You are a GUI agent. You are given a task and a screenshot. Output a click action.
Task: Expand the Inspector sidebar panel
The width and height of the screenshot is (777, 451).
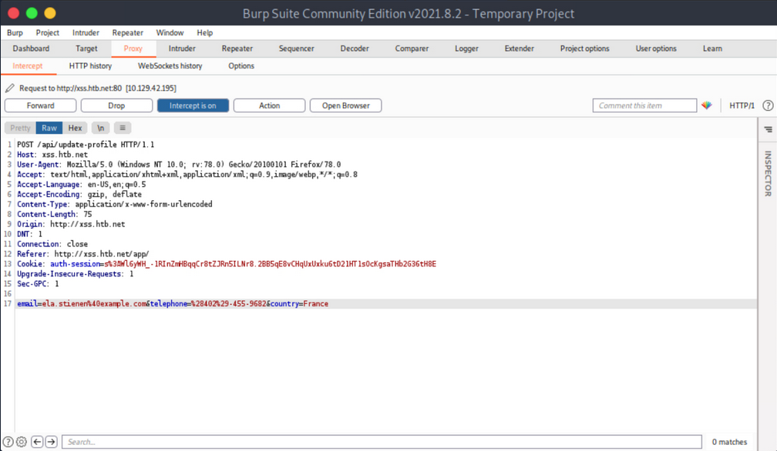click(x=766, y=175)
